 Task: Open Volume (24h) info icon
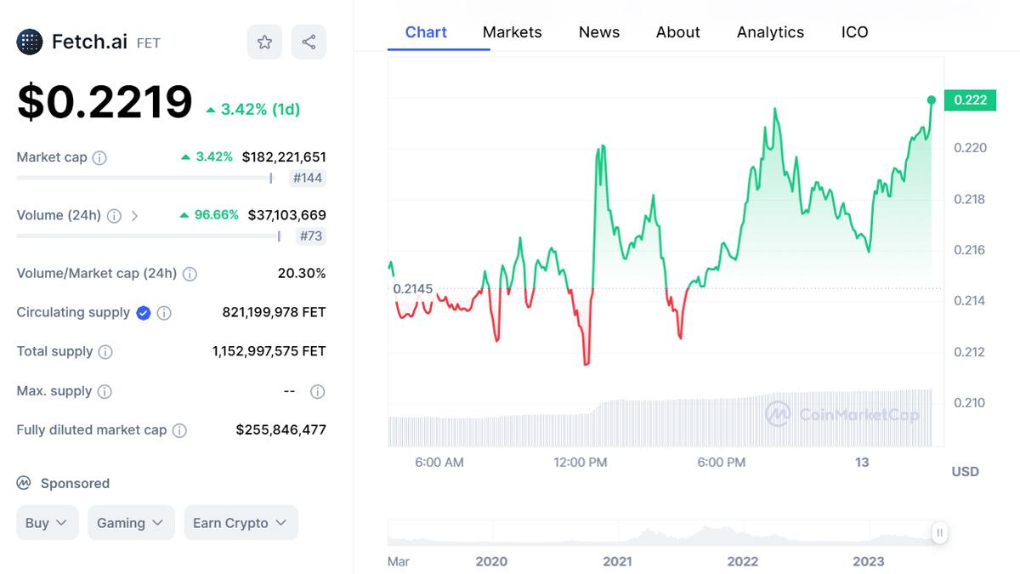click(114, 215)
